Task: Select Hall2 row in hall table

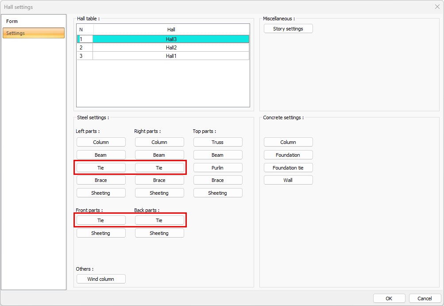Action: (171, 48)
